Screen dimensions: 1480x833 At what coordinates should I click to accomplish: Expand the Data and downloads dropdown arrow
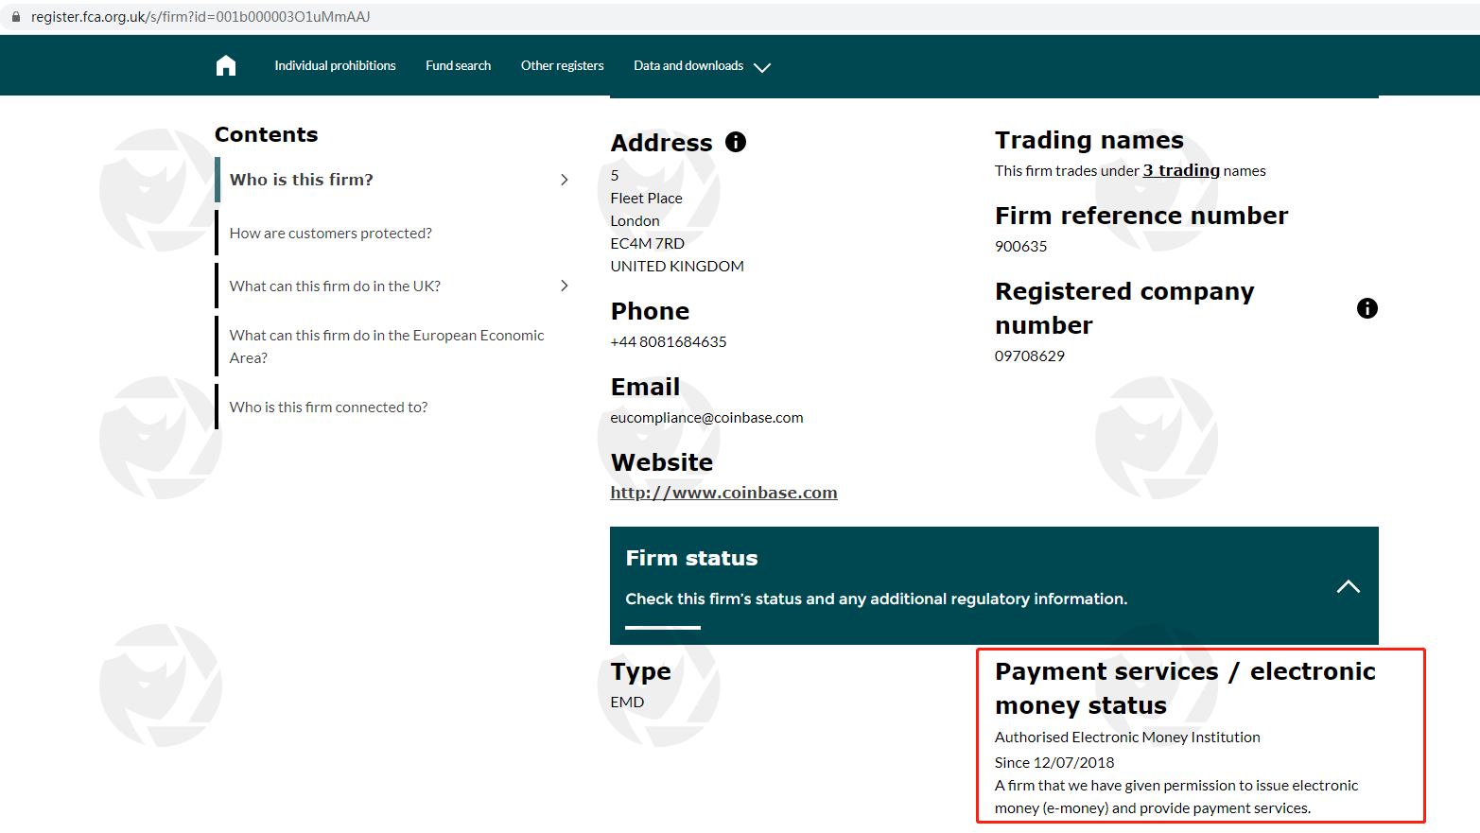(762, 67)
